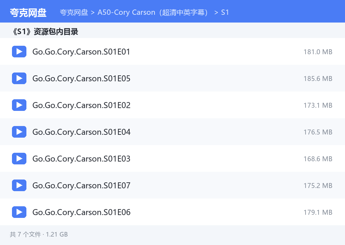Viewport: 345px width, 245px height.
Task: Click the video icon for Go.Go.Cory.Carson.S01E06
Action: coord(19,212)
